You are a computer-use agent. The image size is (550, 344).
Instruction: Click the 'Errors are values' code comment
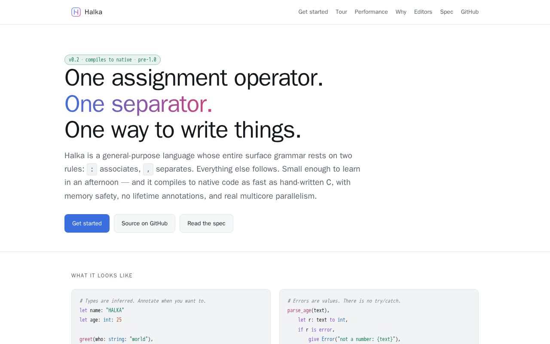[x=344, y=301]
